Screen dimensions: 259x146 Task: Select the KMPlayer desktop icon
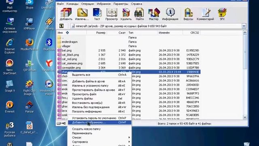coord(29,24)
